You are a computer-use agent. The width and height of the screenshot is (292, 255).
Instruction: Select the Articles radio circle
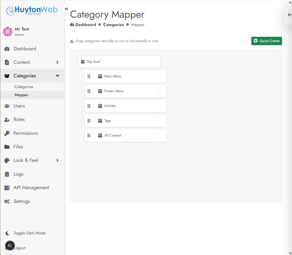coord(158,106)
